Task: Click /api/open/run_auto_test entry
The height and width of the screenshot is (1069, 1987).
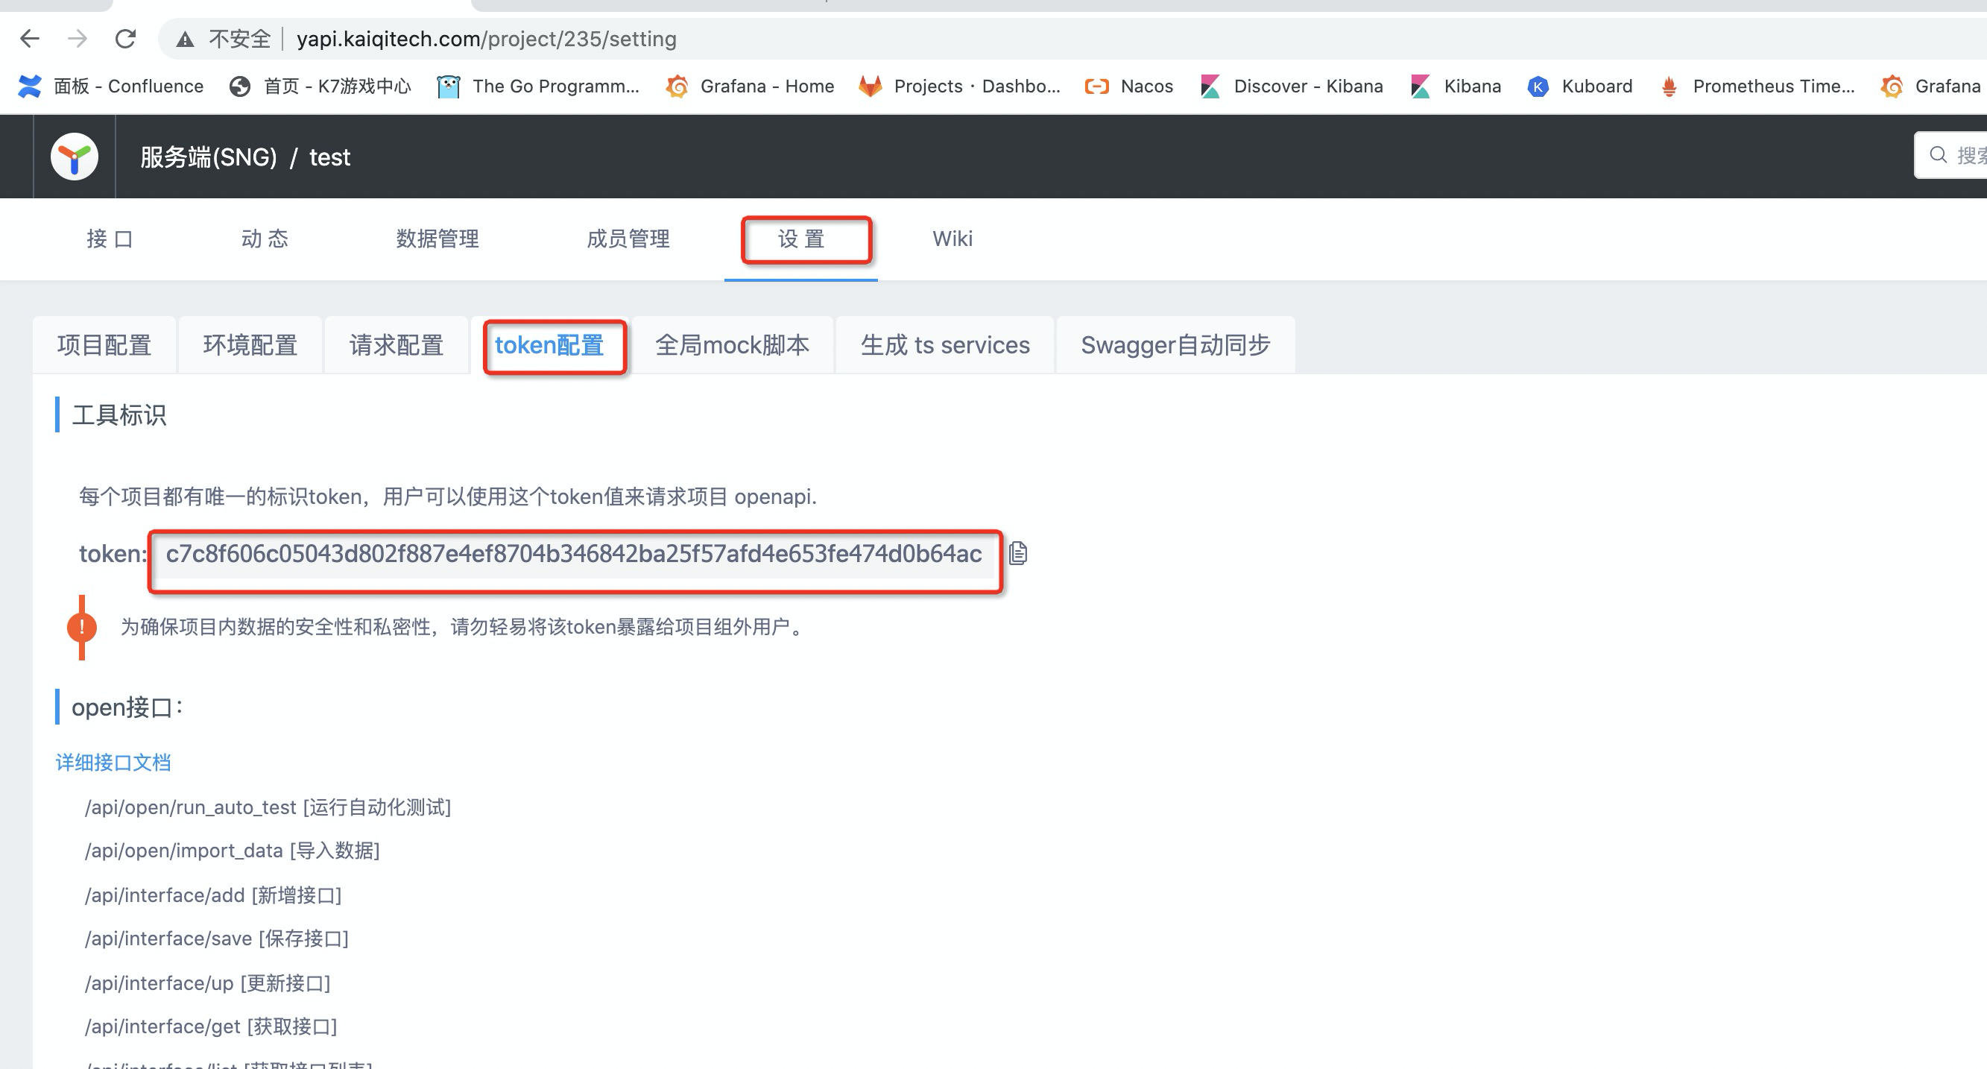Action: (268, 807)
